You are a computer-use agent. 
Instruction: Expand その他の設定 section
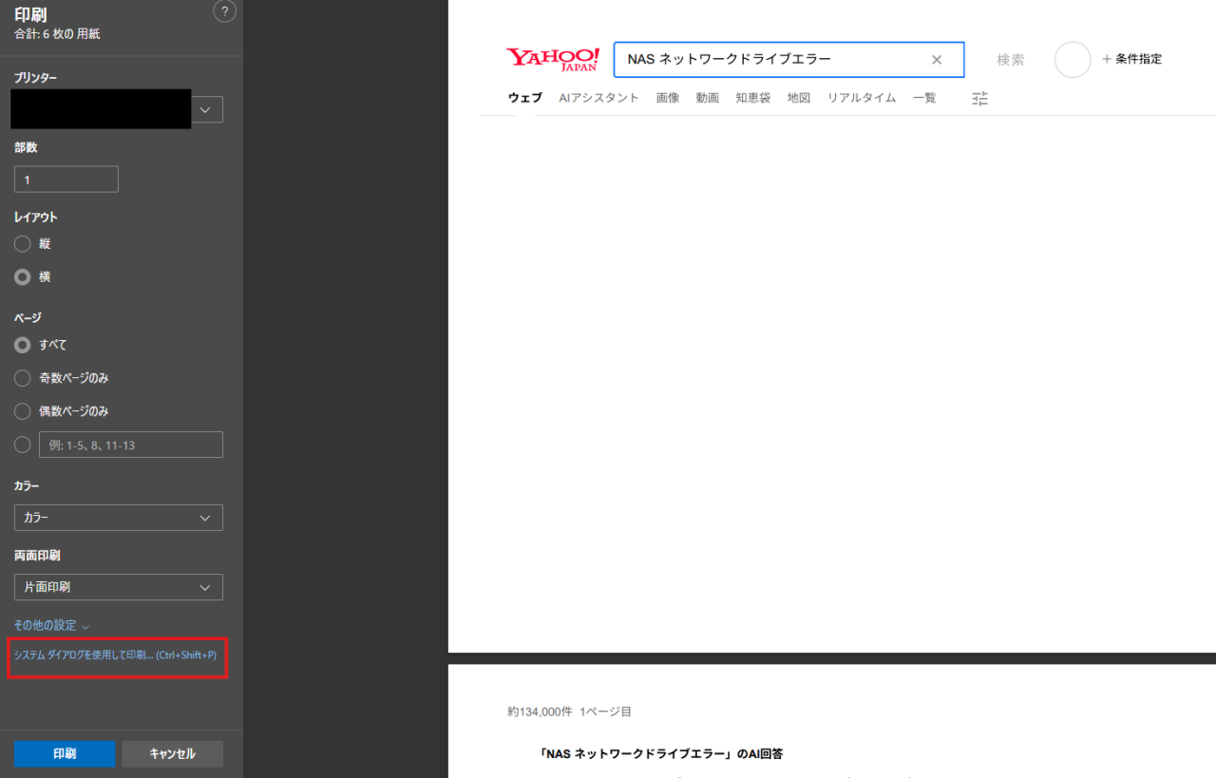click(51, 625)
